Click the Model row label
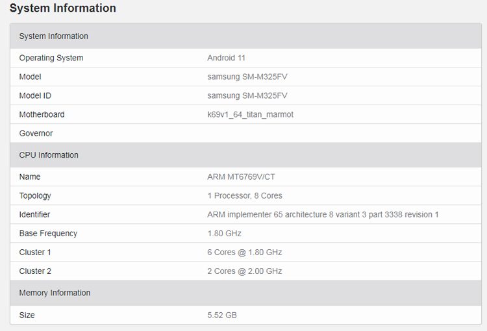The width and height of the screenshot is (487, 331). 30,77
